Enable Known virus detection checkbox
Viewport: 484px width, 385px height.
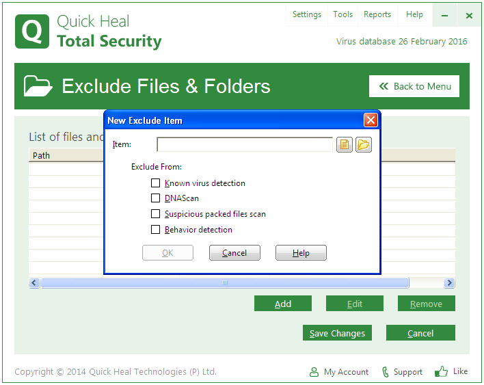pos(155,183)
